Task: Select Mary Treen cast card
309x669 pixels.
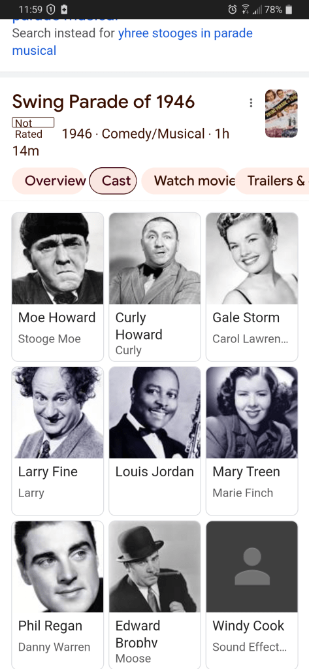Action: [x=252, y=441]
